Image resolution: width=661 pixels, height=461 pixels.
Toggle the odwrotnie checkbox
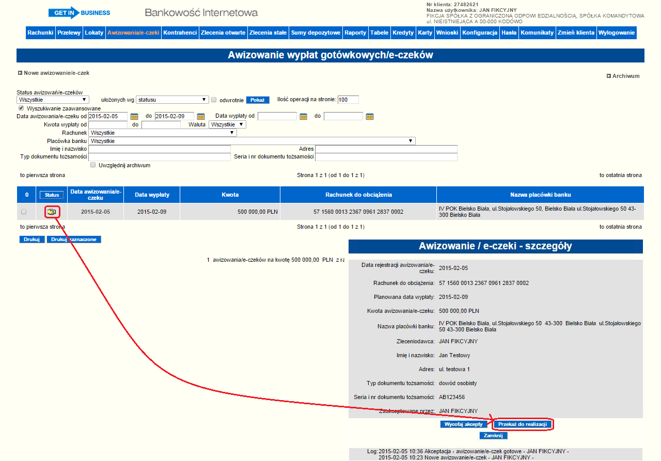coord(214,100)
